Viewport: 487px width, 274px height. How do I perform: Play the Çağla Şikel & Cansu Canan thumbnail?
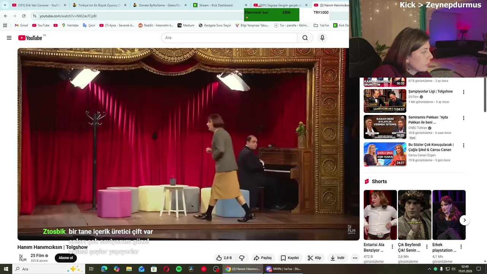(x=385, y=154)
